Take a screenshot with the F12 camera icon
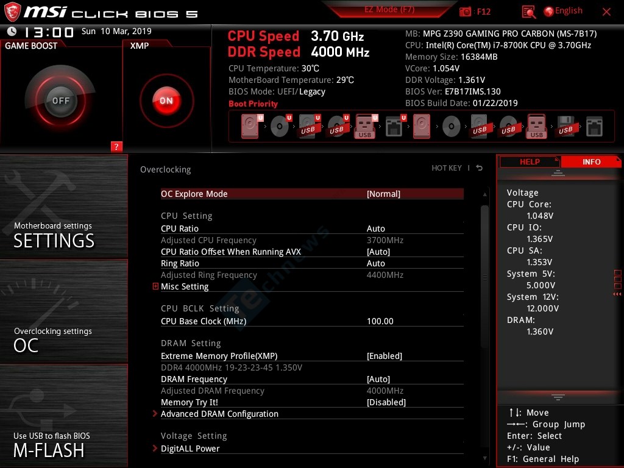 466,12
